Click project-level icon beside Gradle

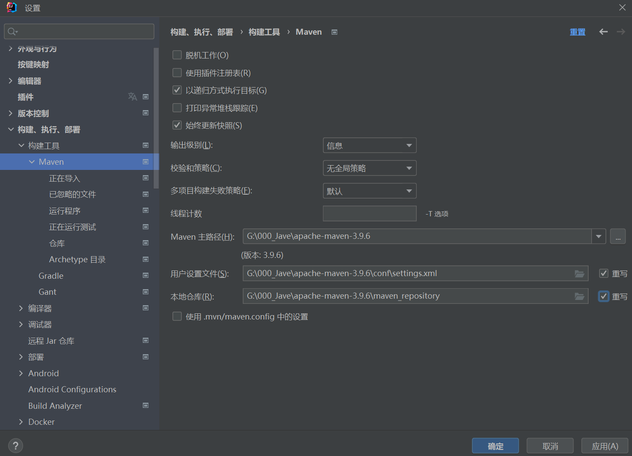pos(146,275)
